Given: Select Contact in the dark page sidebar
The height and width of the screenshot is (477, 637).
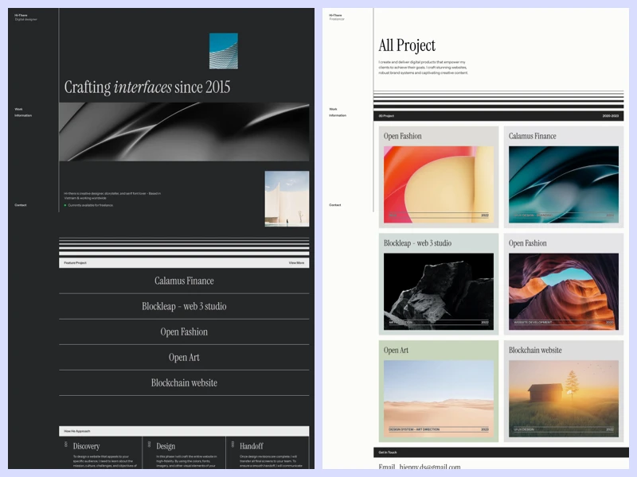Looking at the screenshot, I should (21, 205).
